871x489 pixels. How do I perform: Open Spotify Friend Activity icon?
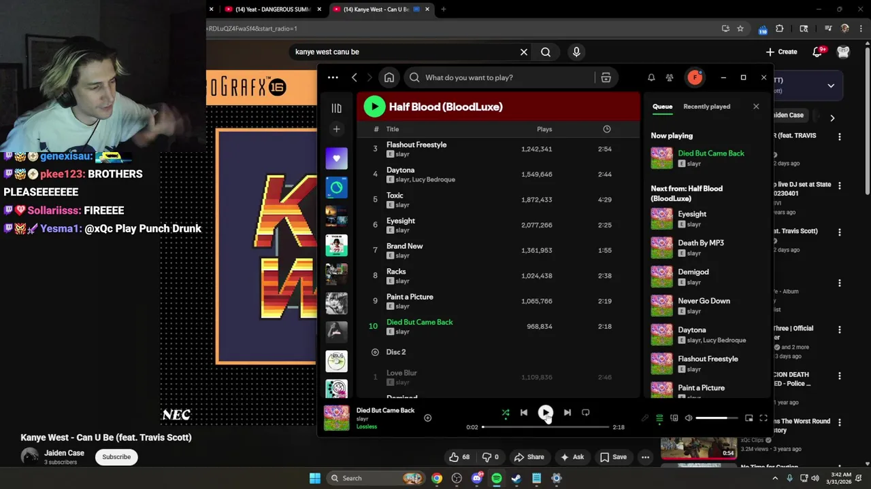pyautogui.click(x=670, y=77)
